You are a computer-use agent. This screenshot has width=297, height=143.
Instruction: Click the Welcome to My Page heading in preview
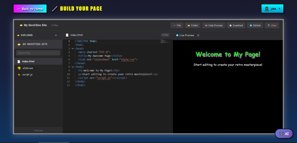pyautogui.click(x=228, y=55)
